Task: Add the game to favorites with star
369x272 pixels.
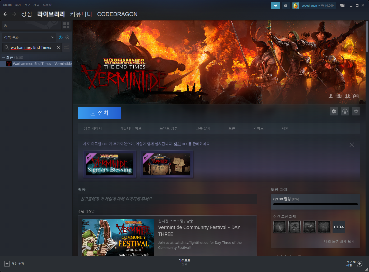Action: (356, 111)
